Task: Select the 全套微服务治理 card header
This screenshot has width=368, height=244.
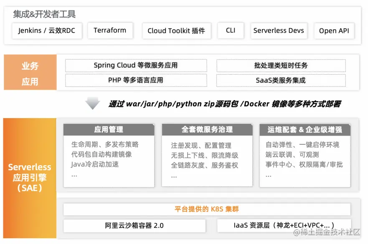Action: (x=207, y=130)
